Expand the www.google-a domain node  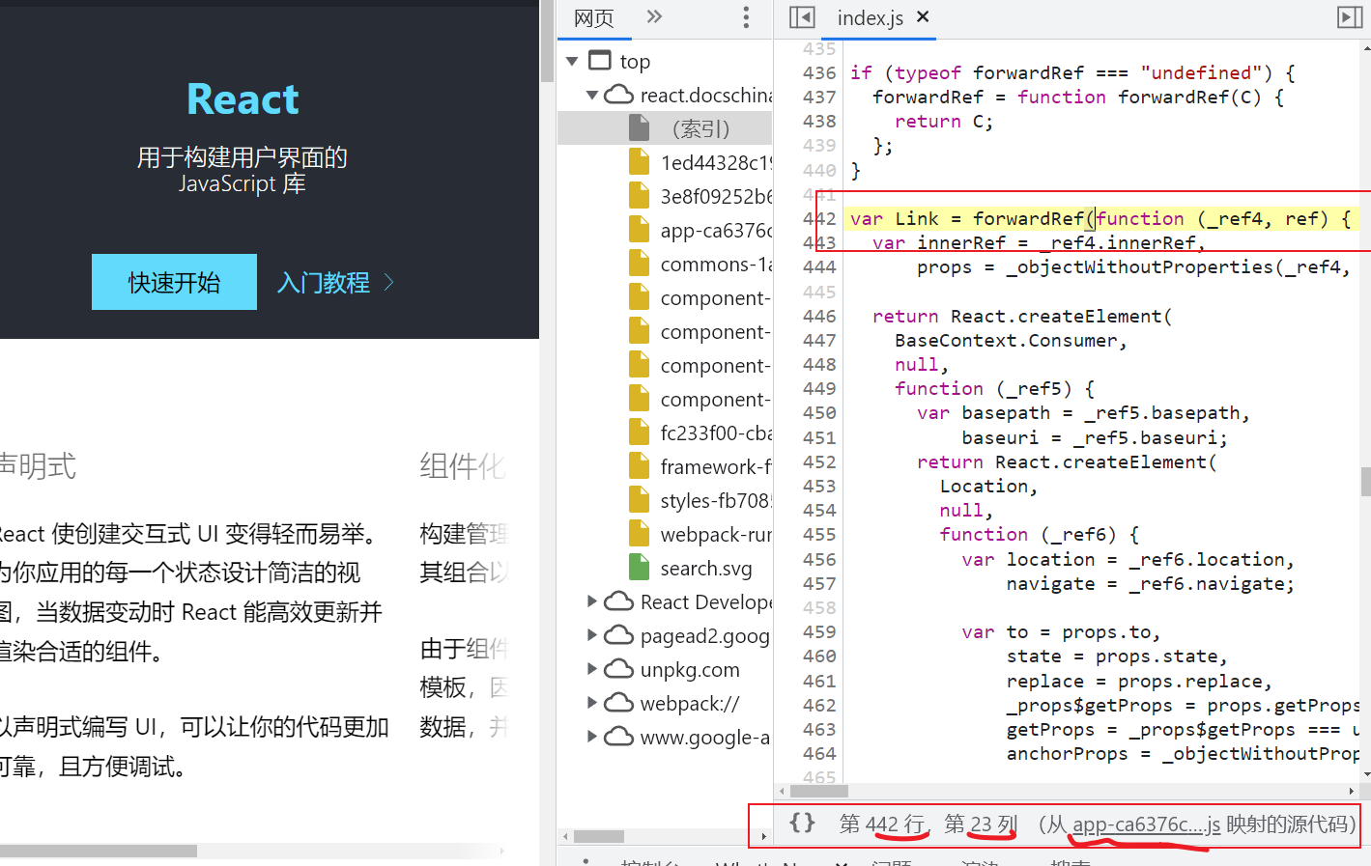tap(592, 737)
